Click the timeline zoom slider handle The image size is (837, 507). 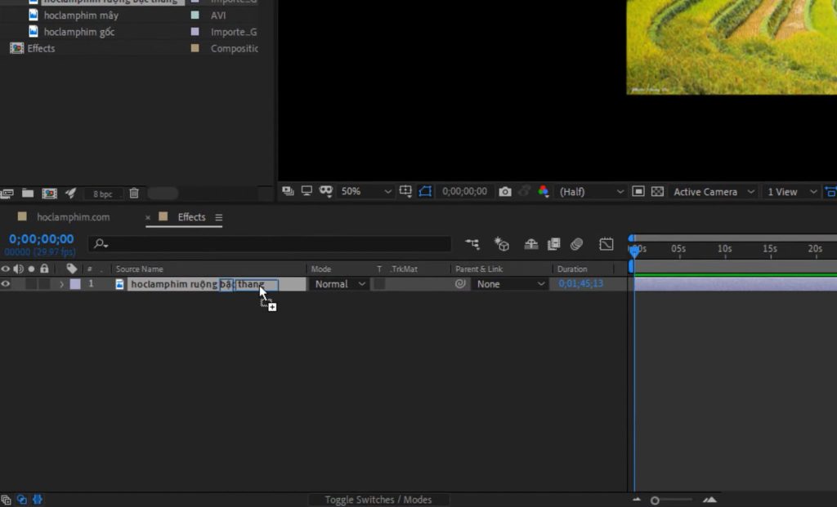pyautogui.click(x=656, y=499)
